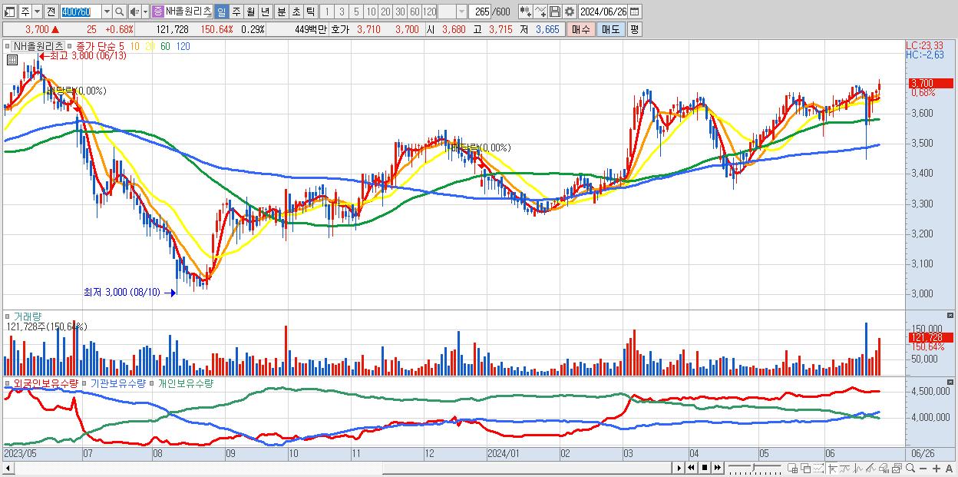
Task: Expand the speaker options dropdown arrow
Action: [x=145, y=12]
